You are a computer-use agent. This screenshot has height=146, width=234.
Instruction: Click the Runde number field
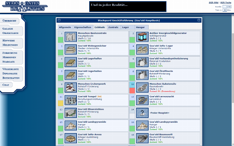pyautogui.click(x=227, y=6)
